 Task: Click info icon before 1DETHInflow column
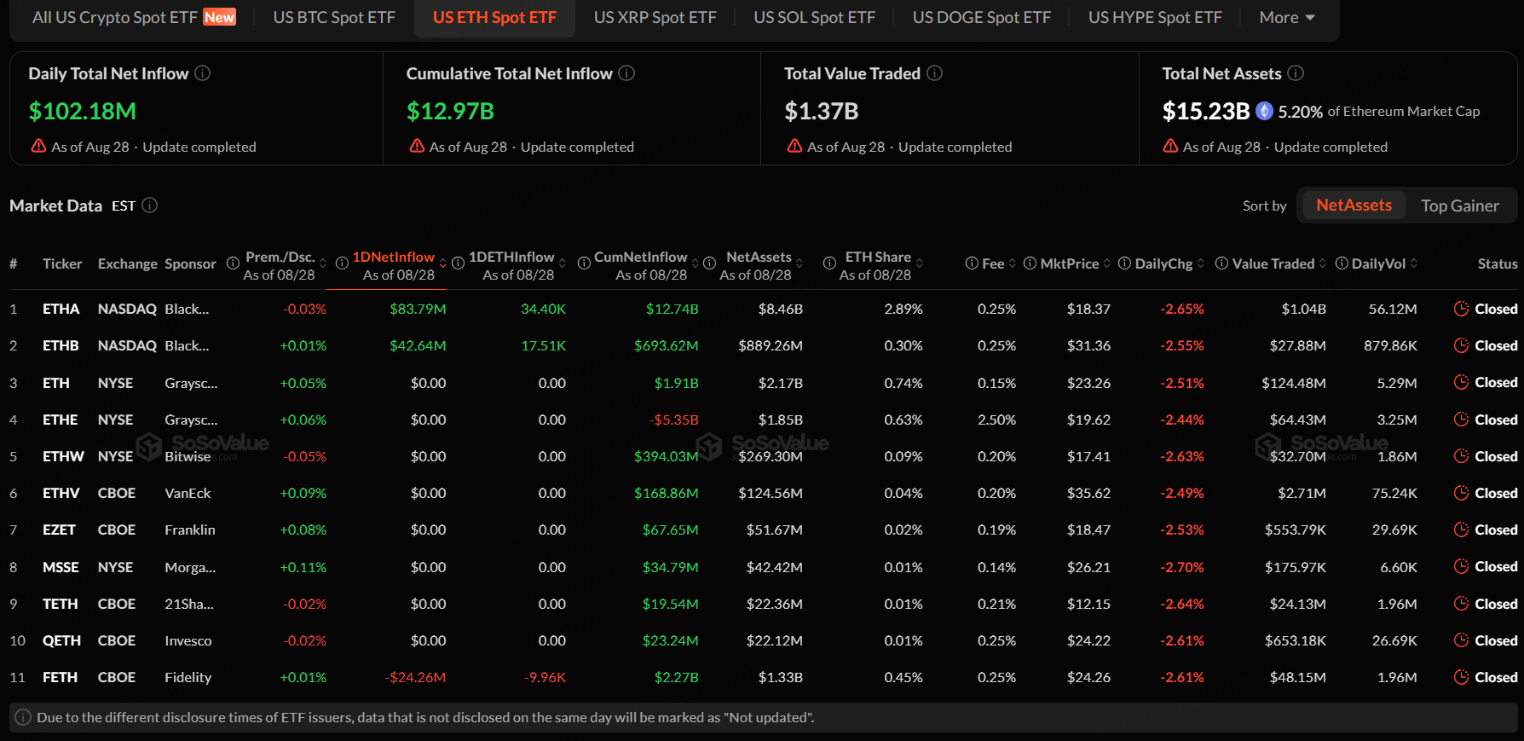tap(458, 263)
